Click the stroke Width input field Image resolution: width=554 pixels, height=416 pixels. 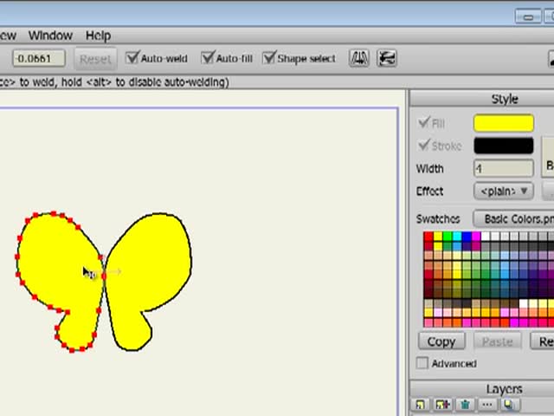(504, 168)
